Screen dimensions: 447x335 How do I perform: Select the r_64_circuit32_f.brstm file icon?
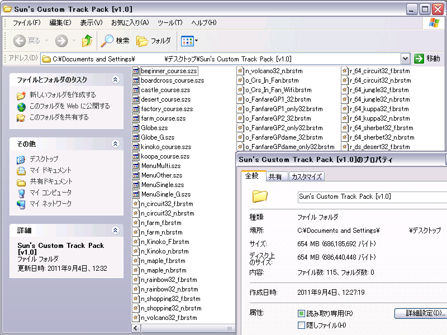pos(345,71)
